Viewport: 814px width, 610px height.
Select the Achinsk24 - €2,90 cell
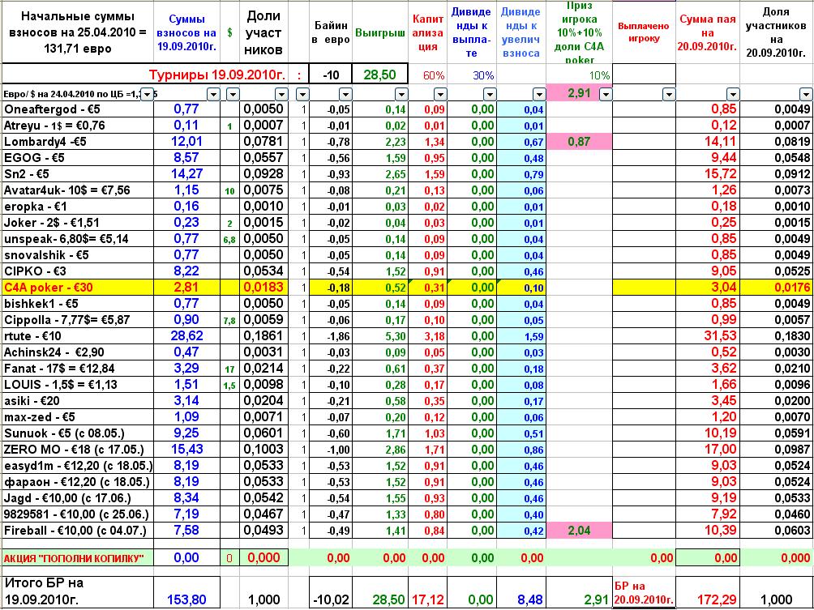(x=78, y=352)
